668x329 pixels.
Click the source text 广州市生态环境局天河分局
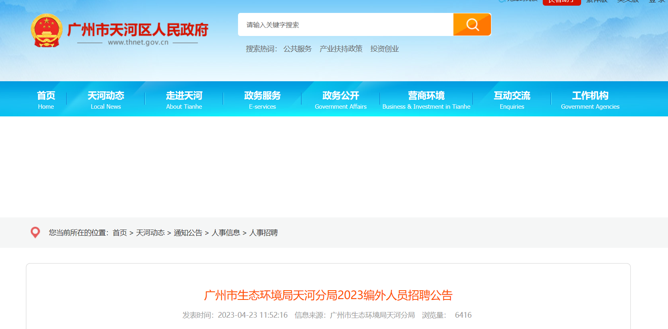372,315
